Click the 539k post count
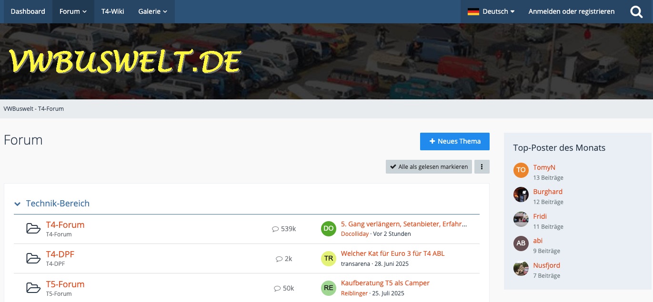Screen dimensions: 653x302 pos(288,229)
